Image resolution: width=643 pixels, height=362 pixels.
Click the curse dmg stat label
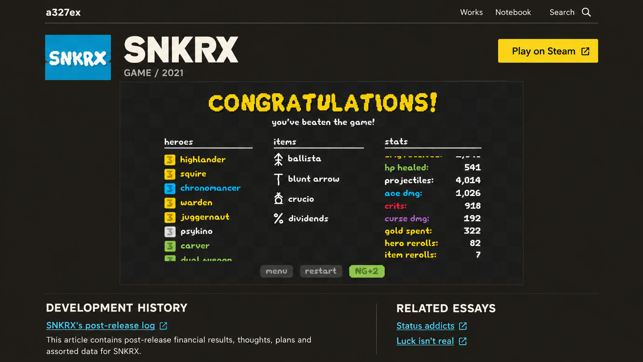407,219
